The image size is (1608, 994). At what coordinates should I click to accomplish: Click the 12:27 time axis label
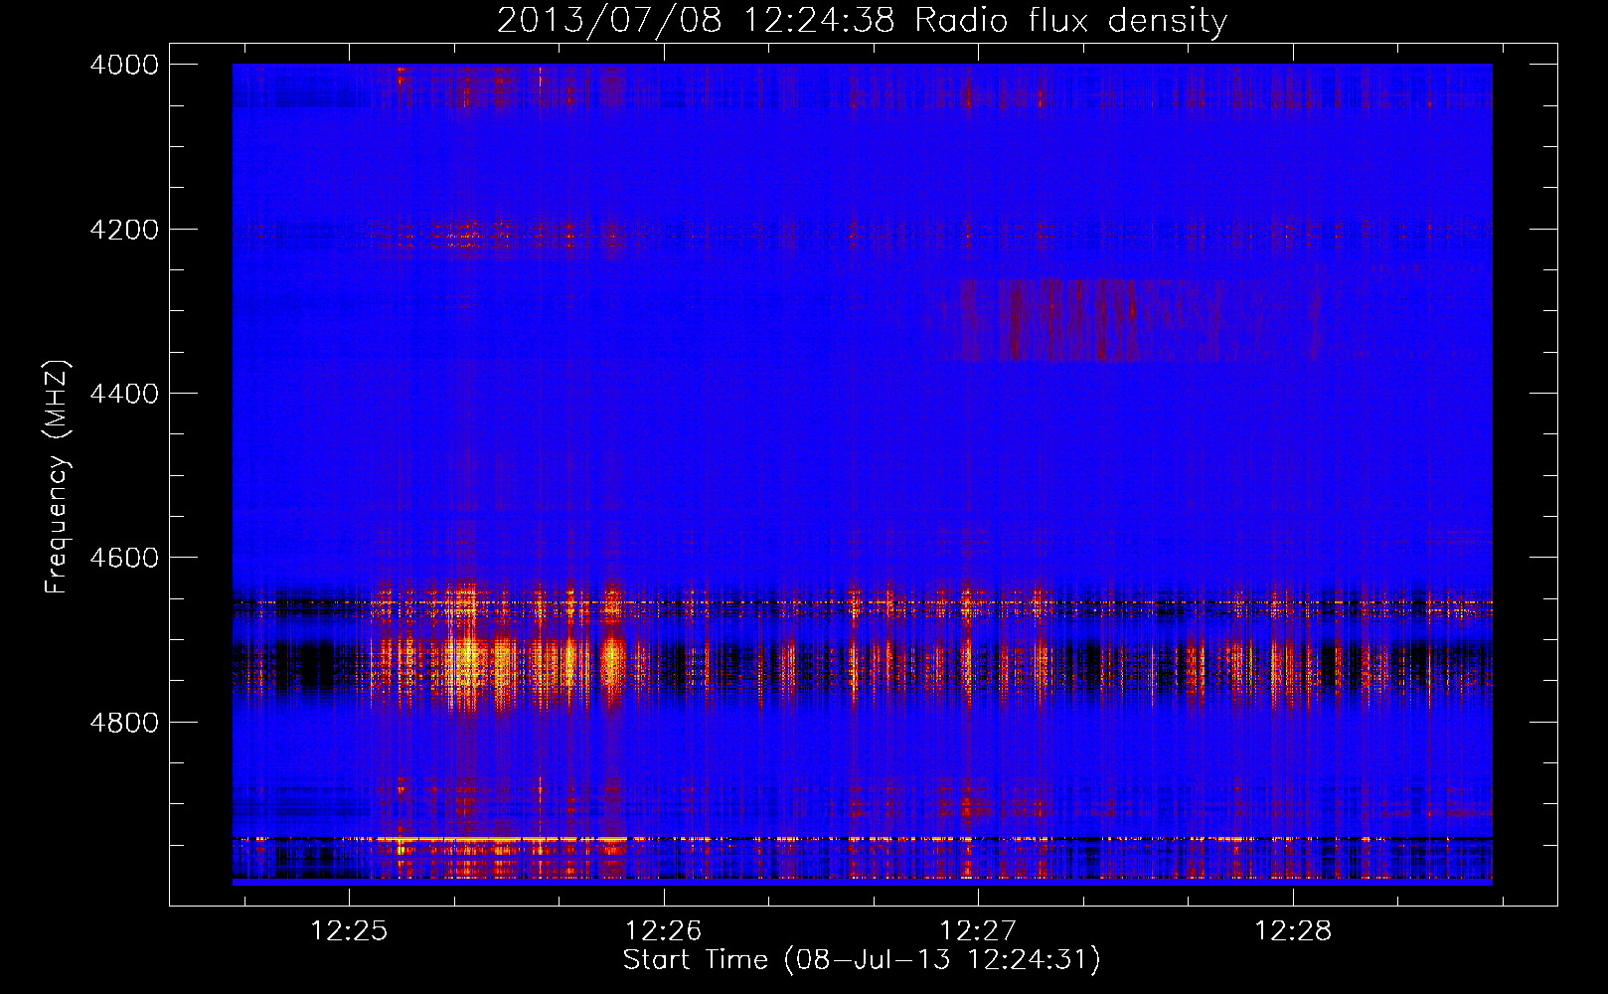978,930
